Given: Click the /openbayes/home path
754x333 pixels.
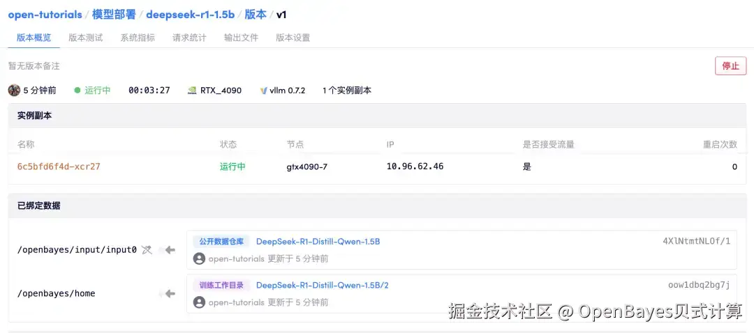Looking at the screenshot, I should [57, 293].
